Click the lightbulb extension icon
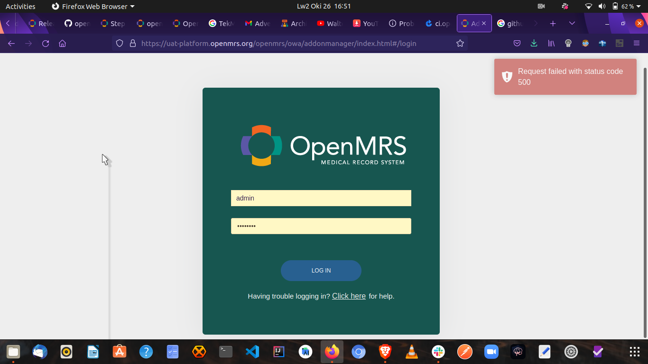 [568, 43]
